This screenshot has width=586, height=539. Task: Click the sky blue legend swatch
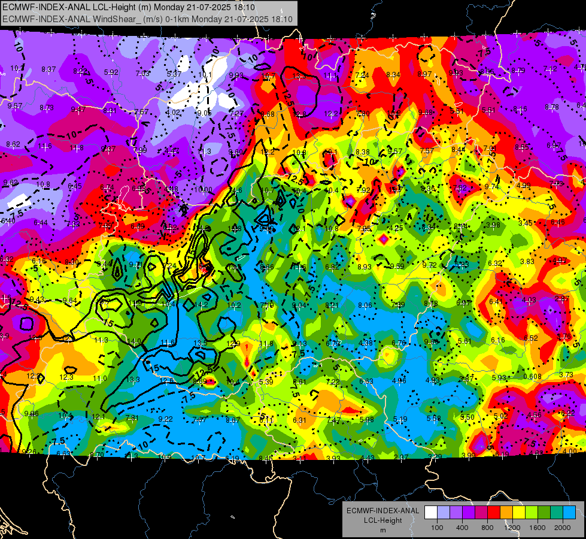tap(569, 513)
